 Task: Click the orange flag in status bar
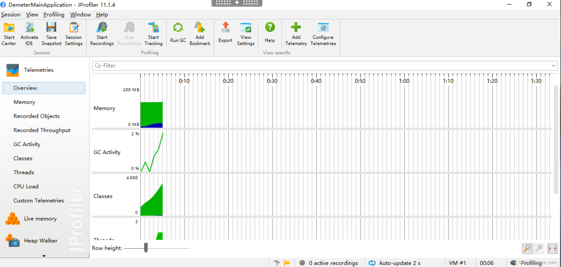287,263
